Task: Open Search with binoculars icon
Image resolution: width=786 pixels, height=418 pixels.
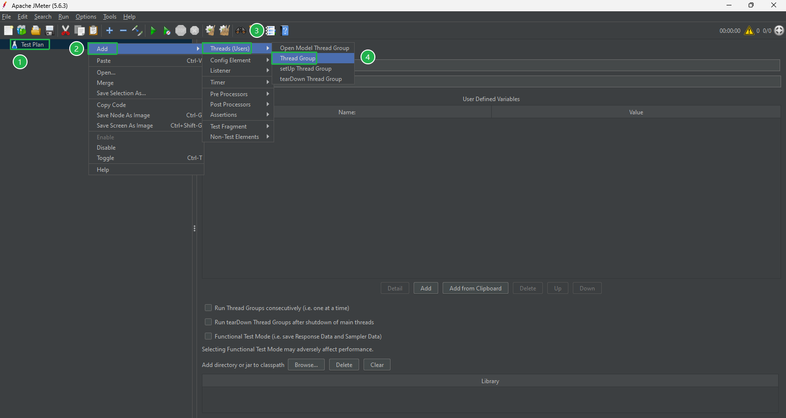Action: pyautogui.click(x=240, y=30)
